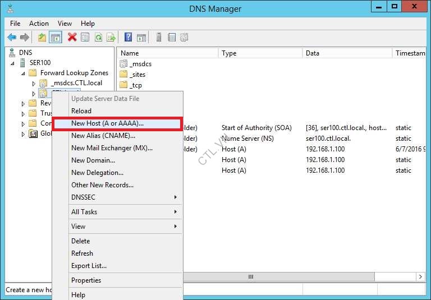The width and height of the screenshot is (431, 300).
Task: Click Properties in the context menu
Action: click(86, 280)
